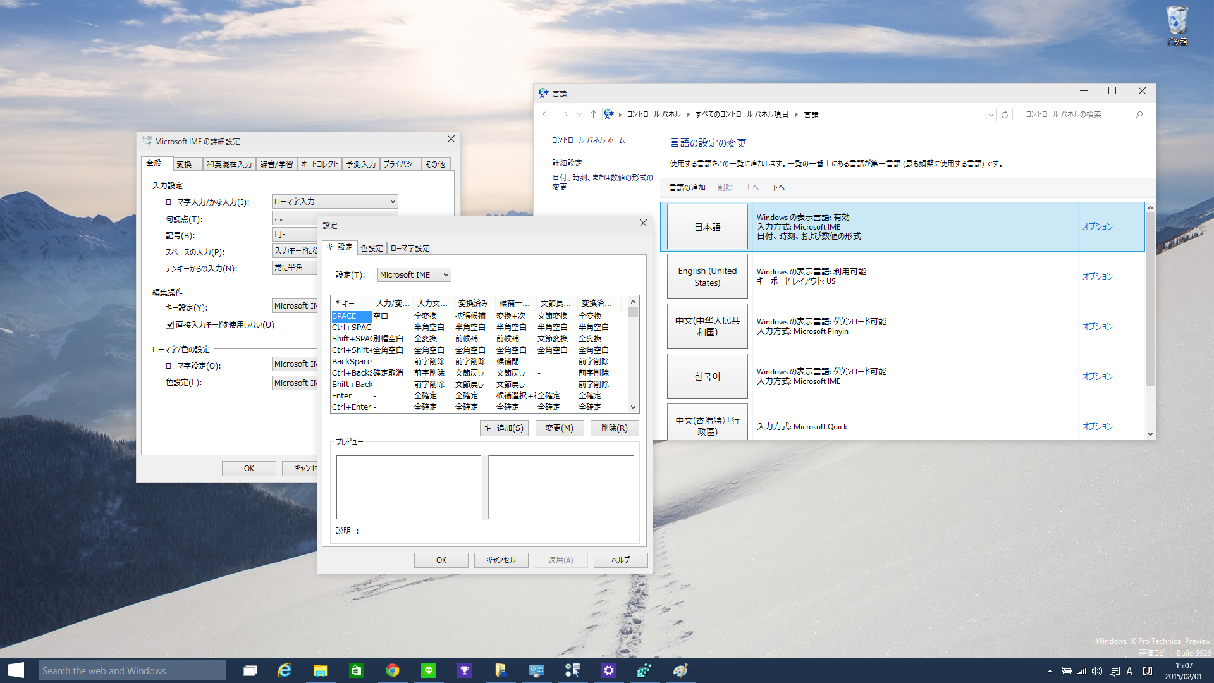1214x683 pixels.
Task: Click the IME mode tray icon beside the clock
Action: [1148, 671]
